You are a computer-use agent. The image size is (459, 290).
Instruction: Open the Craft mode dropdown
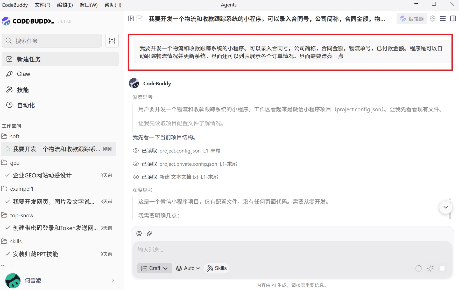tap(154, 268)
